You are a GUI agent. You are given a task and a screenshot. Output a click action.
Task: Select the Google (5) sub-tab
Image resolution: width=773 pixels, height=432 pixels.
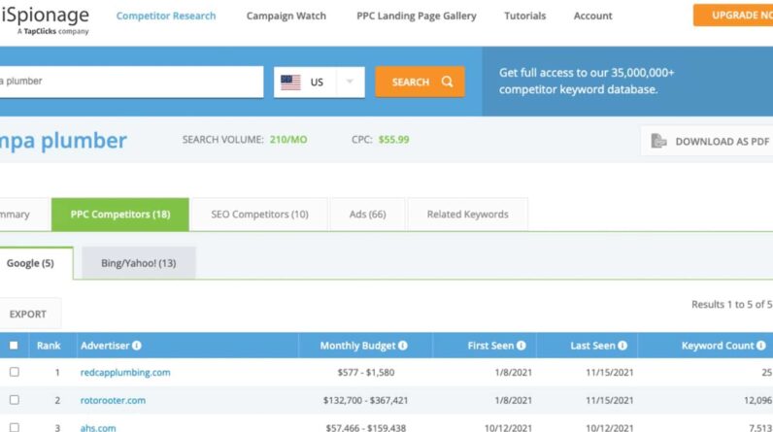[x=36, y=263]
